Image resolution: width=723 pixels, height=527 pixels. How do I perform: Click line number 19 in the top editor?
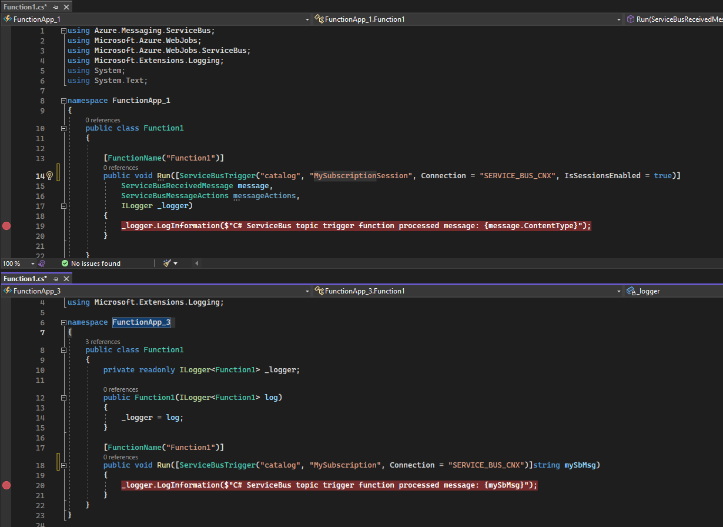pos(40,226)
